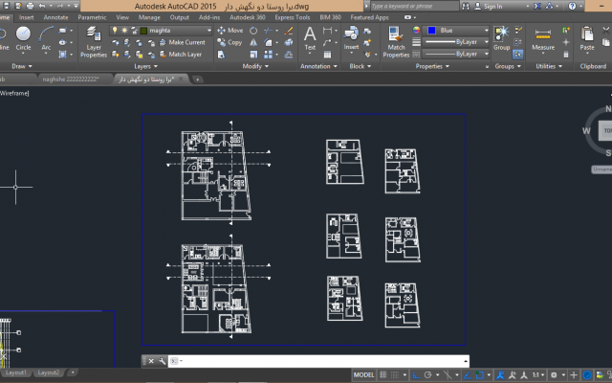This screenshot has width=612, height=383.
Task: Open the Blue object color dropdown
Action: pos(486,30)
